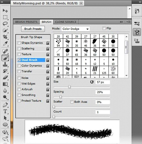This screenshot has height=144, width=142.
Task: Uncheck the Dual Brush checkbox
Action: click(x=19, y=60)
